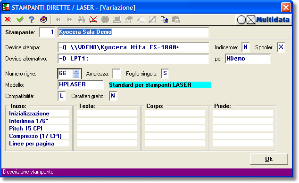This screenshot has height=183, width=299.
Task: Select the Interlinea 1/6" row
Action: click(x=39, y=121)
